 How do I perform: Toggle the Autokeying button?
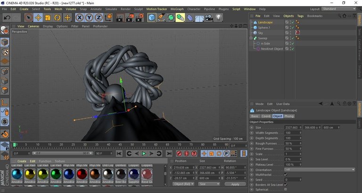point(187,153)
